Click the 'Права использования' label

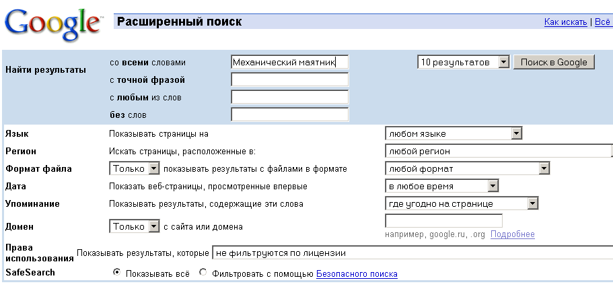40,253
